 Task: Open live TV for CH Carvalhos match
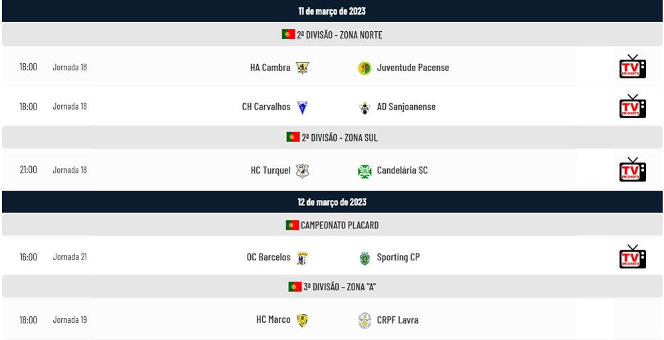(633, 106)
